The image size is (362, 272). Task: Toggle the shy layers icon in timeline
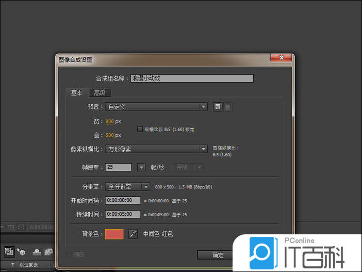pos(37,252)
